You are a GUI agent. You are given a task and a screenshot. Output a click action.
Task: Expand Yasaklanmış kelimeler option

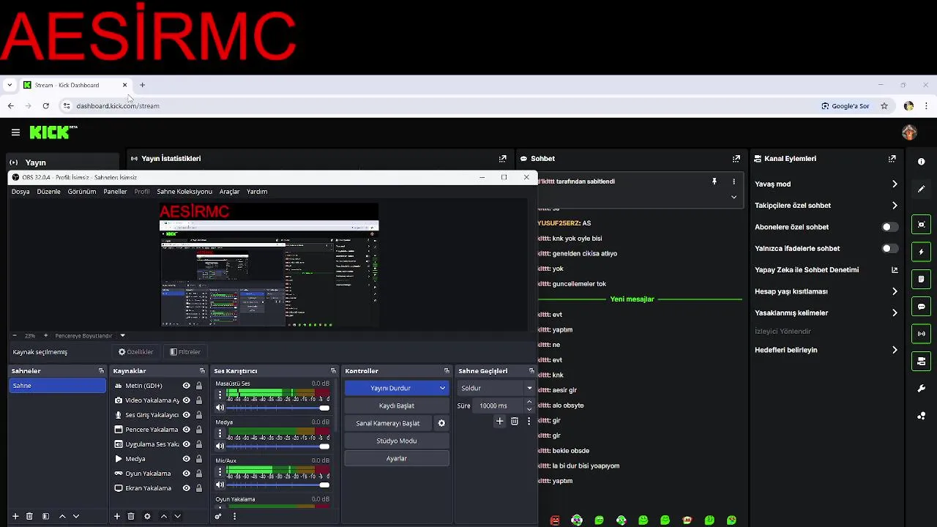click(x=895, y=313)
